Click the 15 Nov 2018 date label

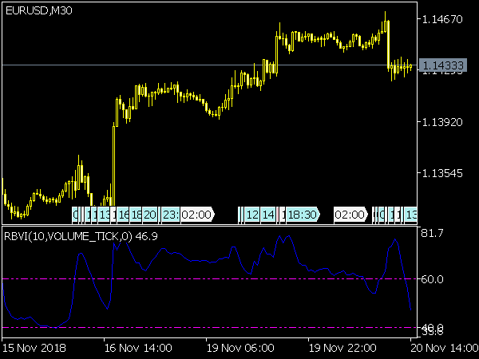click(x=34, y=348)
